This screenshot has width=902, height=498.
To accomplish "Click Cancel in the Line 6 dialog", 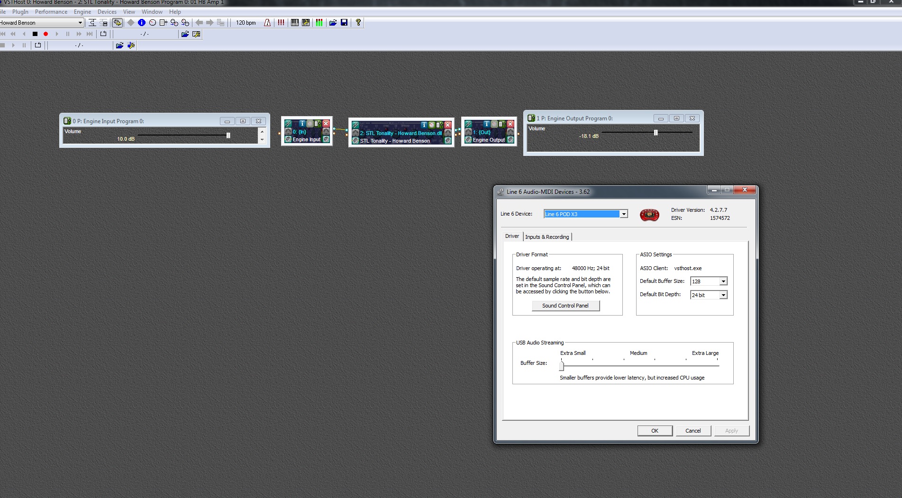I will pos(693,431).
